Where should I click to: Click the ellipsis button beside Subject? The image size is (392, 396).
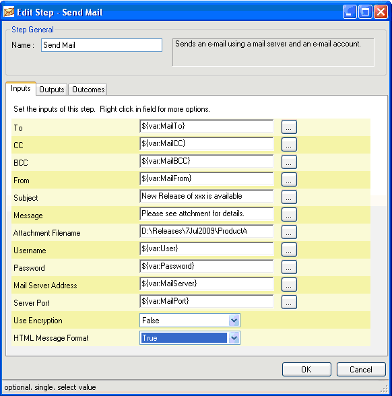pos(289,197)
